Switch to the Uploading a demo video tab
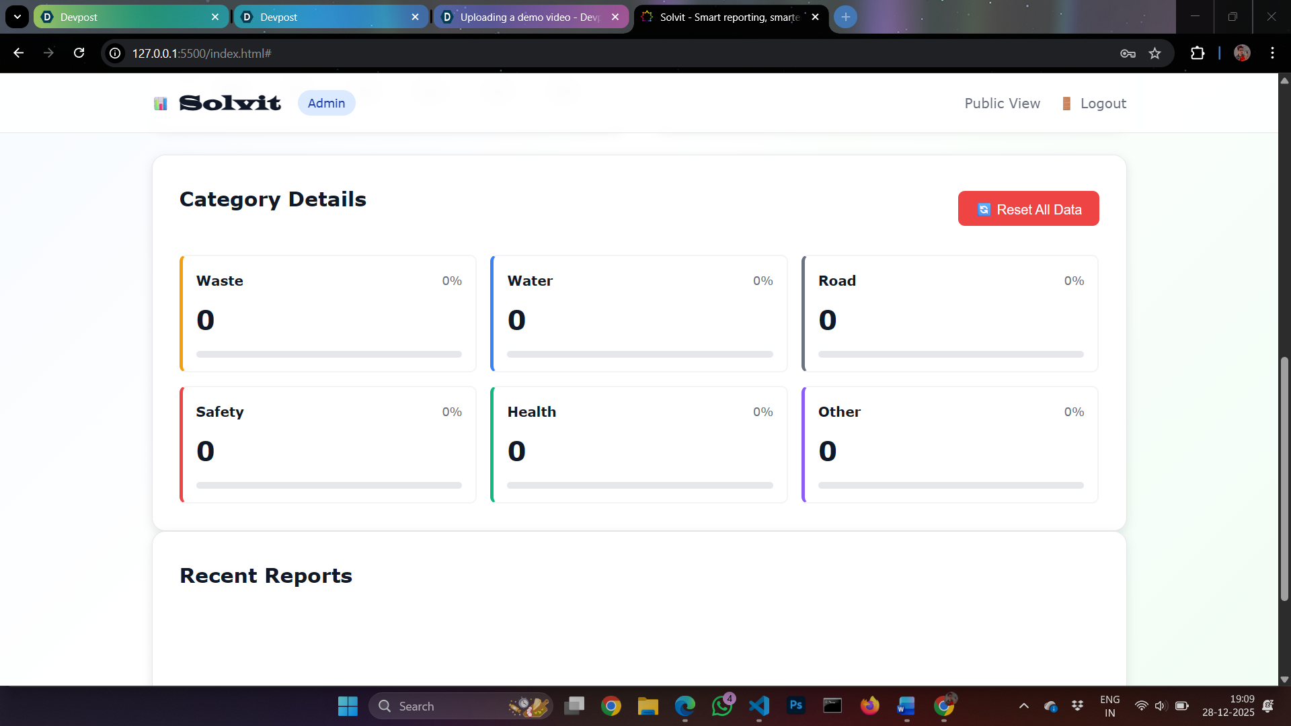The height and width of the screenshot is (726, 1291). (531, 17)
